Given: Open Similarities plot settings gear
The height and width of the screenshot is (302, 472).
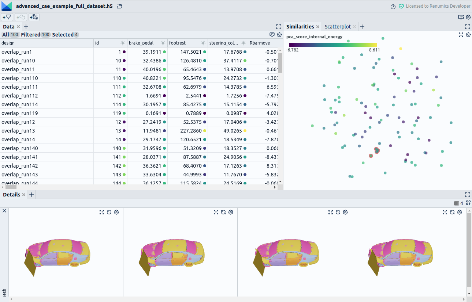Looking at the screenshot, I should (x=468, y=35).
